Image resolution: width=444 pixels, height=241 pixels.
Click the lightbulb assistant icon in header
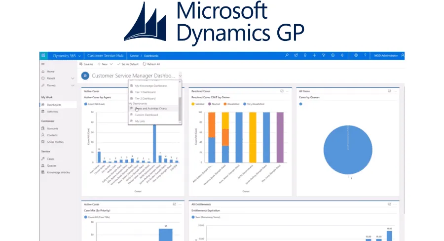coord(305,56)
